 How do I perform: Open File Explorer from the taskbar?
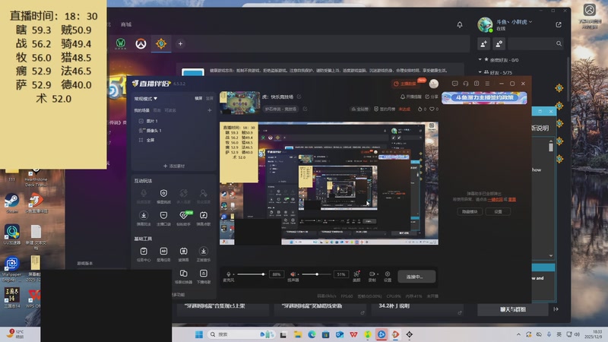(x=297, y=334)
